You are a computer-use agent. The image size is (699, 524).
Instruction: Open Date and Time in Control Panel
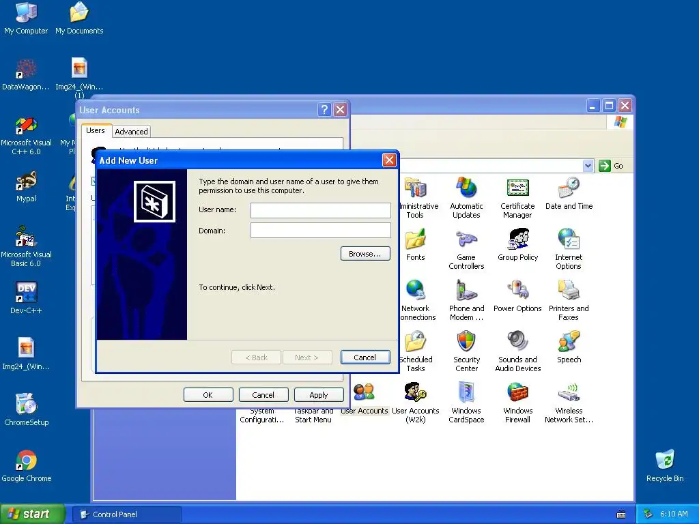pos(569,193)
